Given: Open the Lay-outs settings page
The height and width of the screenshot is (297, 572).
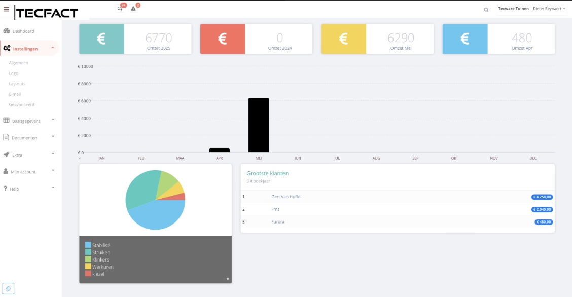Looking at the screenshot, I should pos(17,84).
